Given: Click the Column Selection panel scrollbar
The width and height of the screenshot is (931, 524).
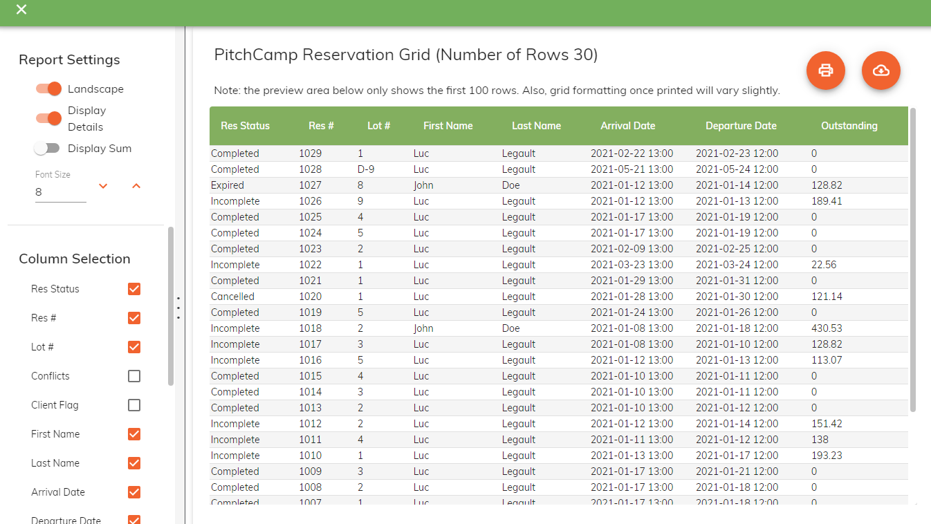Looking at the screenshot, I should (x=171, y=306).
